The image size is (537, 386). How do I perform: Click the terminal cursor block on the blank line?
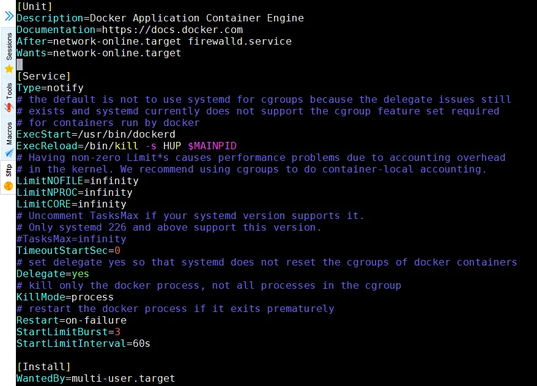(x=20, y=65)
